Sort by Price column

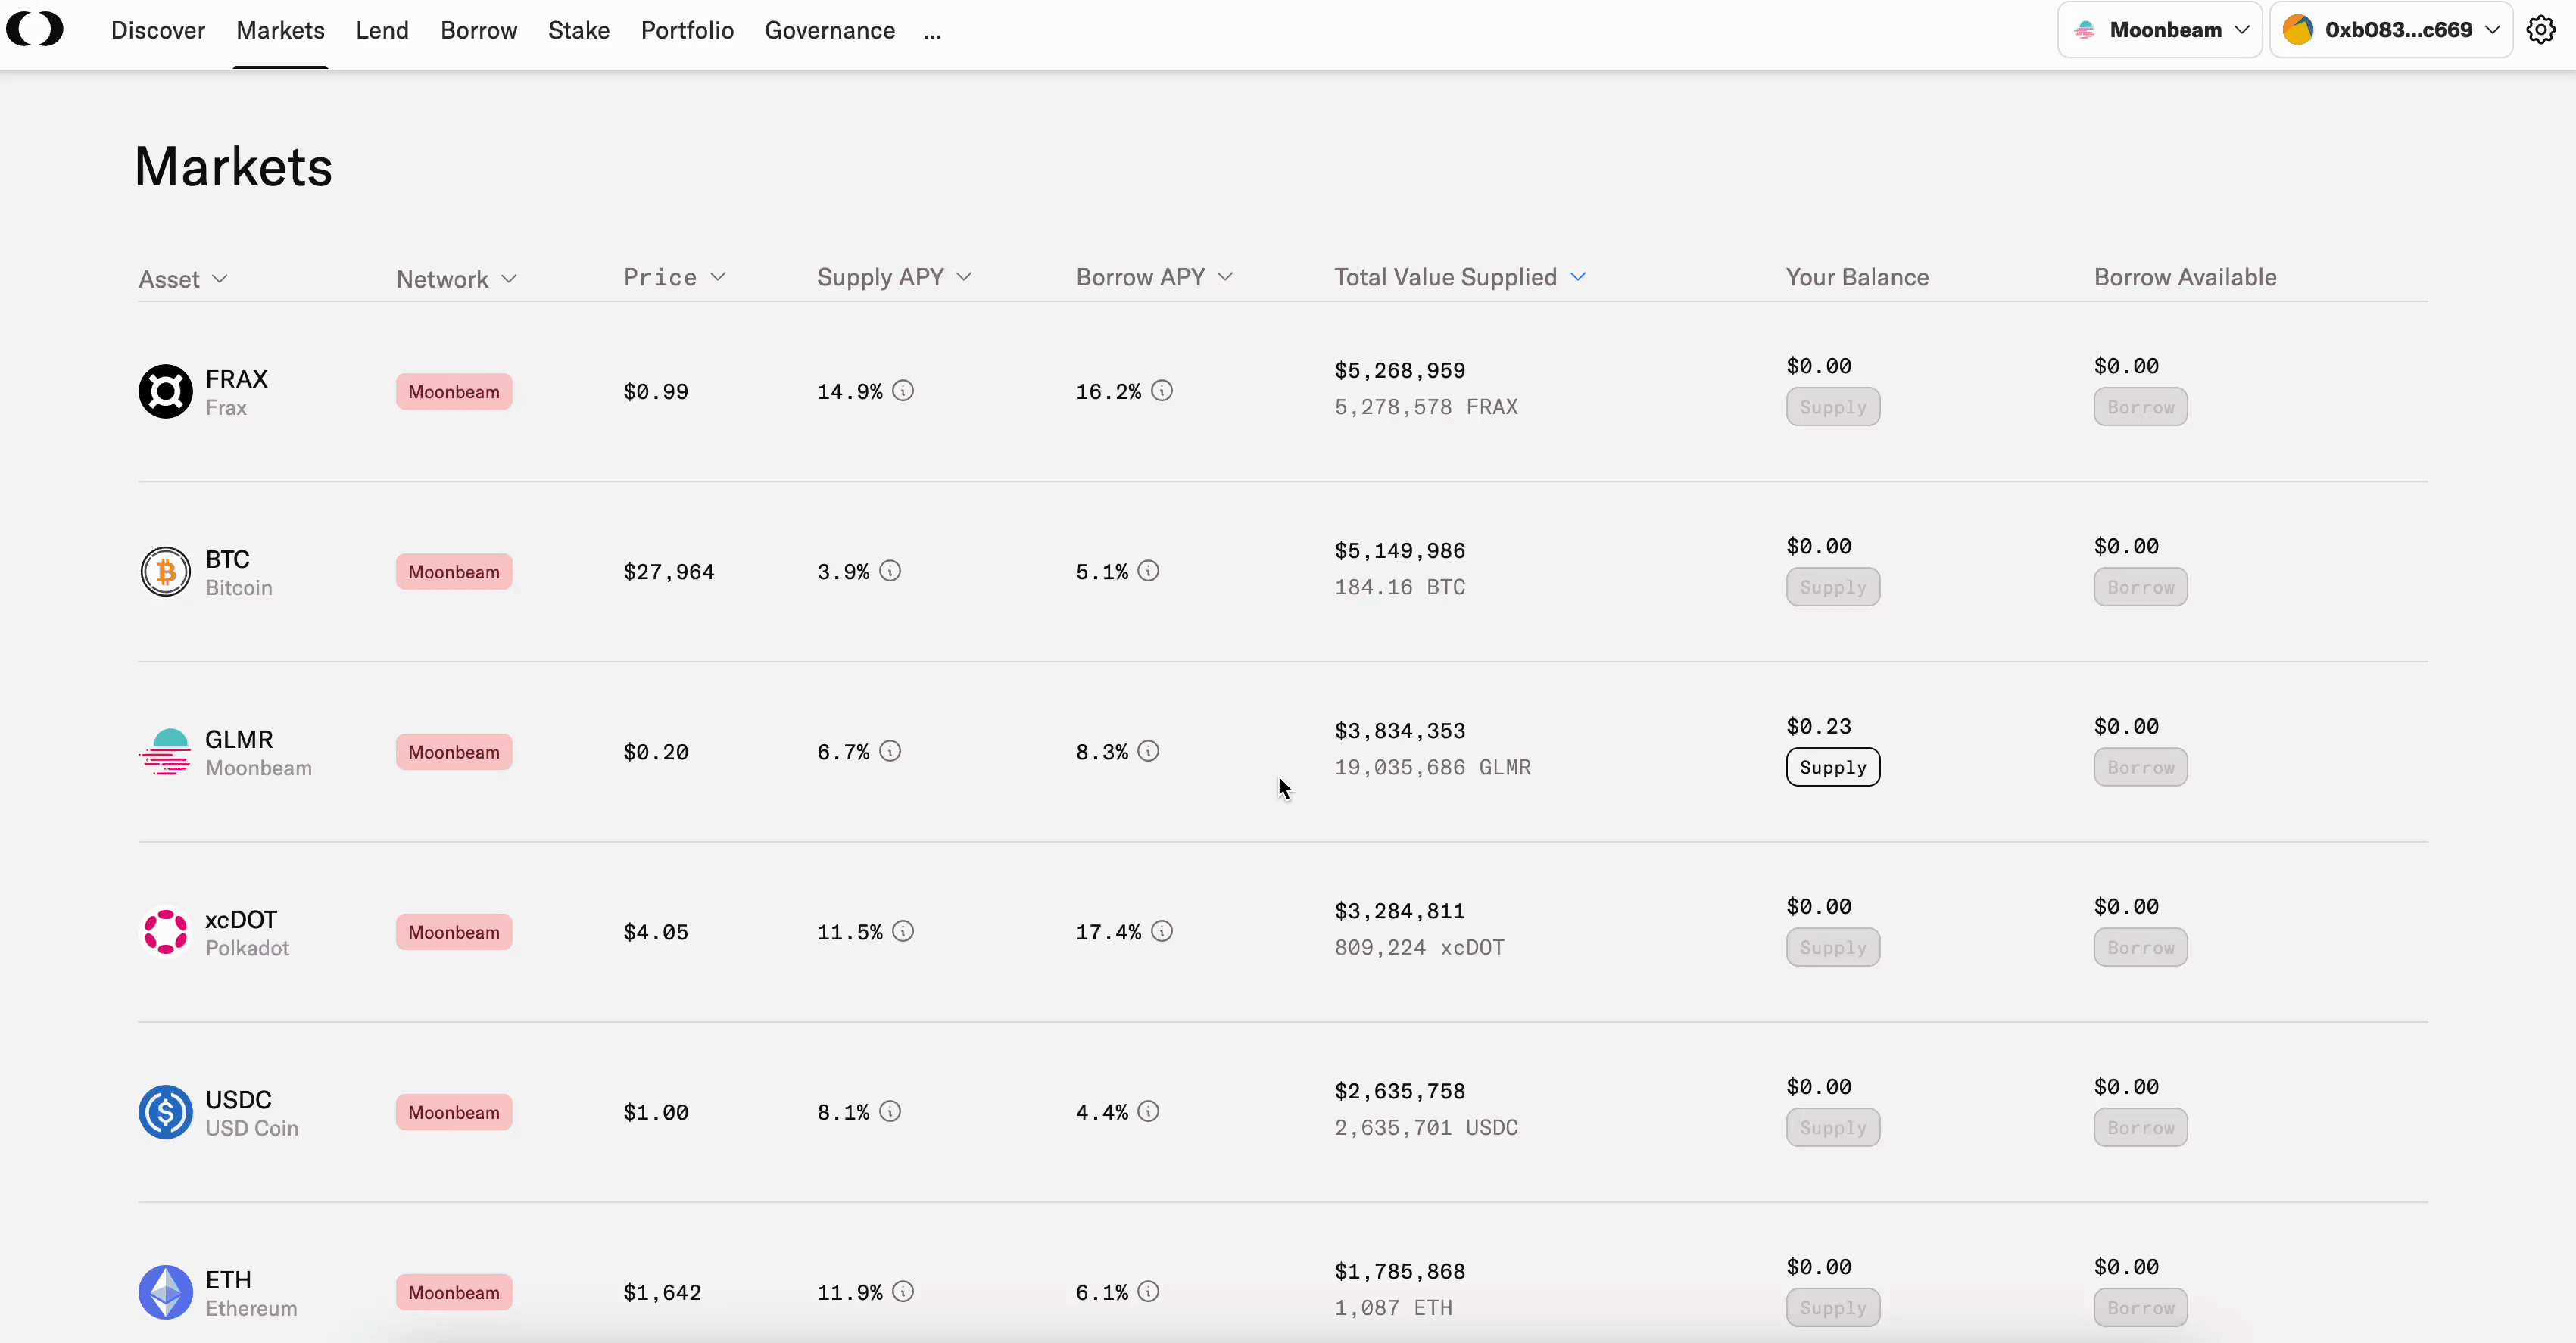tap(674, 277)
